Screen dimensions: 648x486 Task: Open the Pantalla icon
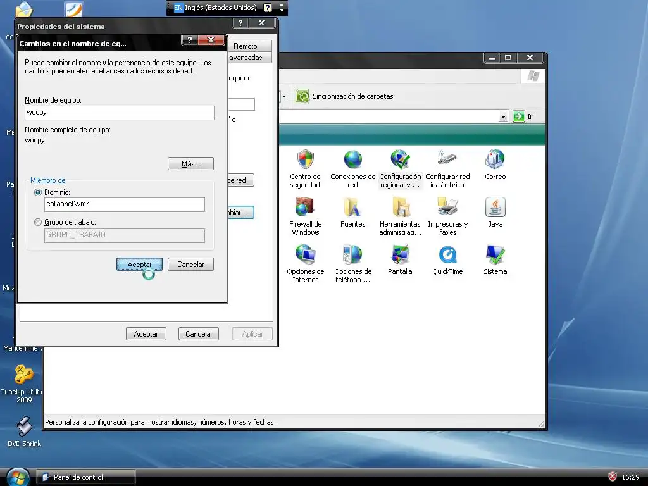coord(400,254)
